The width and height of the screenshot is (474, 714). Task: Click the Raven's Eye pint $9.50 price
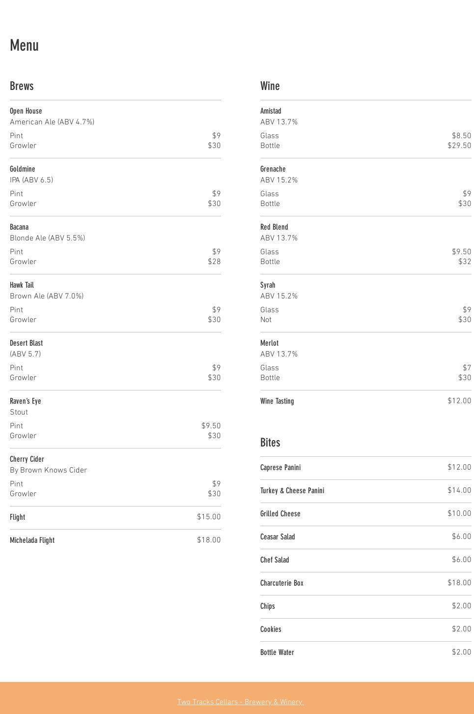(211, 426)
